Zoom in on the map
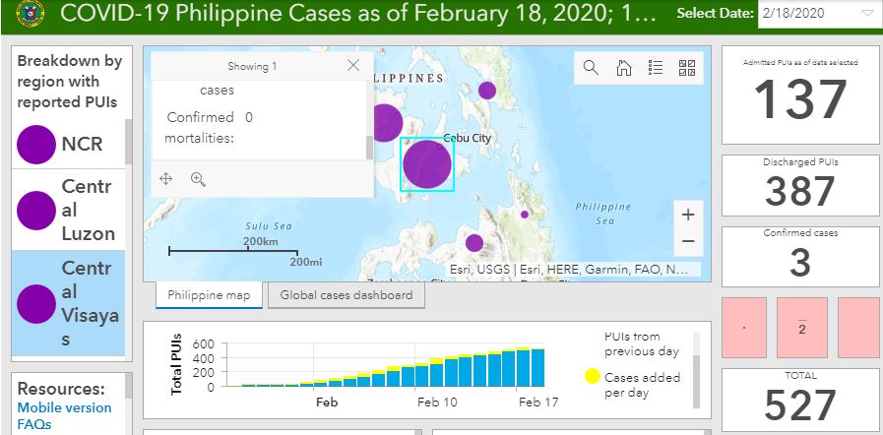The width and height of the screenshot is (883, 435). pyautogui.click(x=687, y=215)
